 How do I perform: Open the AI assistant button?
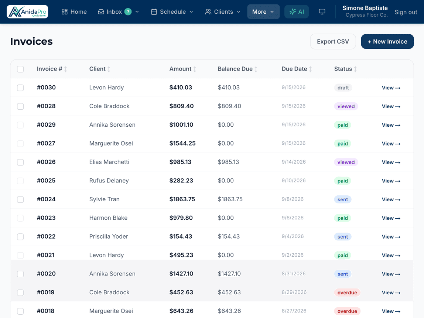296,11
